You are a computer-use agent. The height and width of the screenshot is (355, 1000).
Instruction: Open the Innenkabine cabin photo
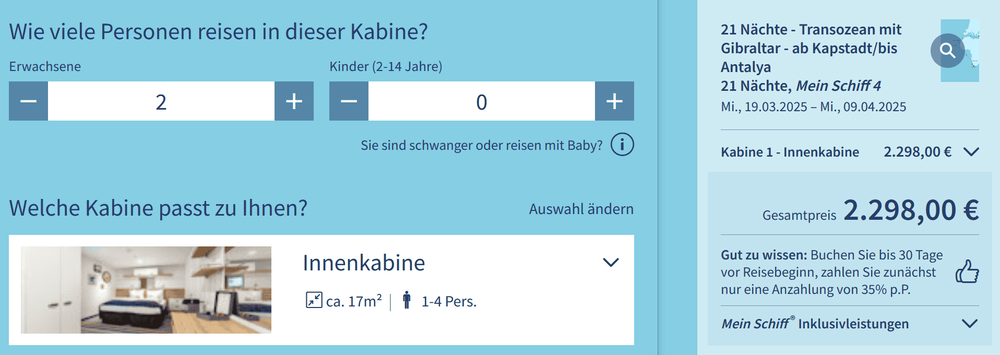[146, 290]
